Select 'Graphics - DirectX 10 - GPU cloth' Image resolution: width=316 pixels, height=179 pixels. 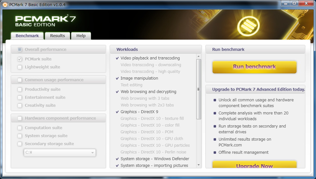[152, 139]
